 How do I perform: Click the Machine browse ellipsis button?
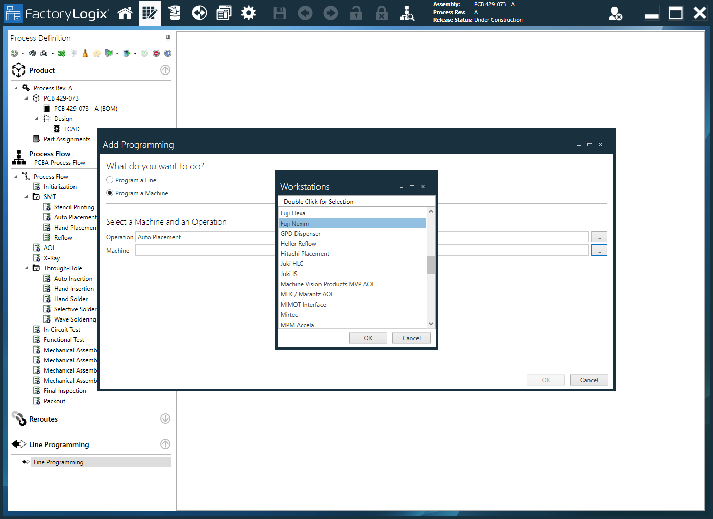coord(599,251)
